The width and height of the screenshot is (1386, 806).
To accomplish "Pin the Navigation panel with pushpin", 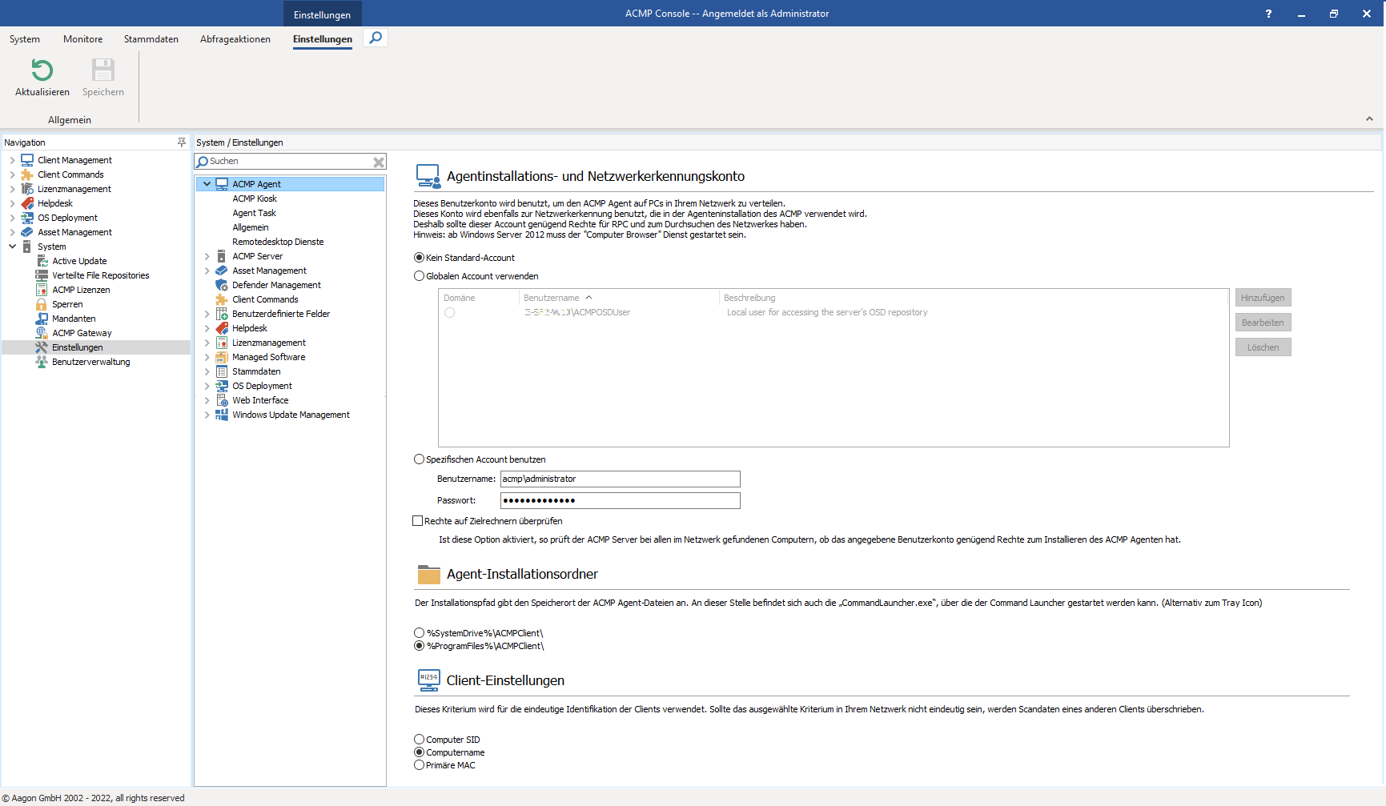I will 182,142.
